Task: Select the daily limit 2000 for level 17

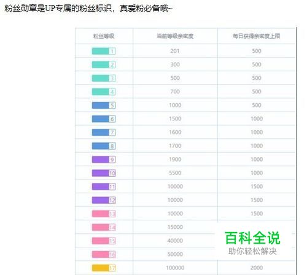Action: point(257,268)
